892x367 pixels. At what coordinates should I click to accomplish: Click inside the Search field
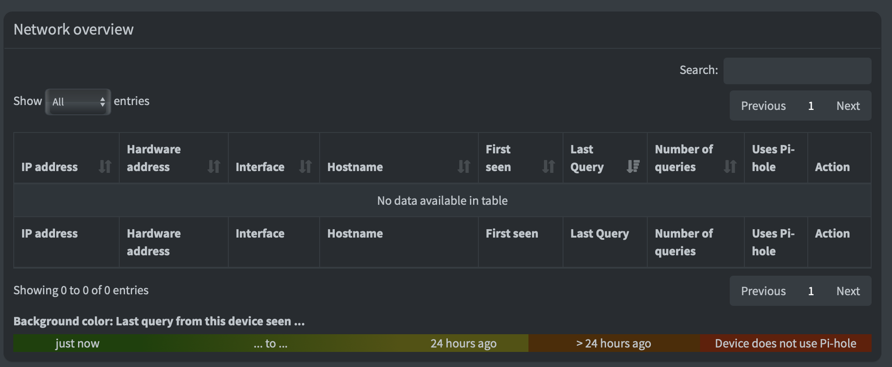click(797, 71)
